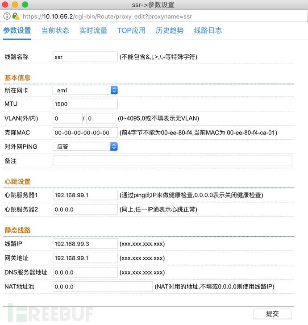Click the 心跳设置 section heading
The image size is (308, 325).
click(x=17, y=182)
